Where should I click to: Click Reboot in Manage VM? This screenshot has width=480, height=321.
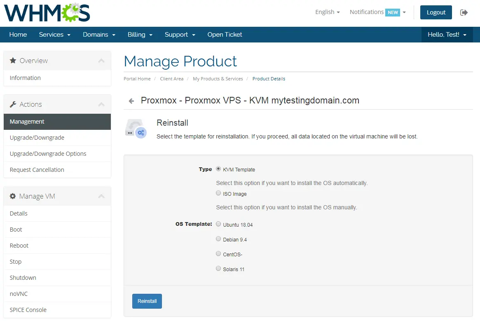coord(57,246)
